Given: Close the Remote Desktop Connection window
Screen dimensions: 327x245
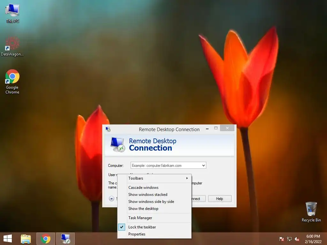Looking at the screenshot, I should coord(227,128).
